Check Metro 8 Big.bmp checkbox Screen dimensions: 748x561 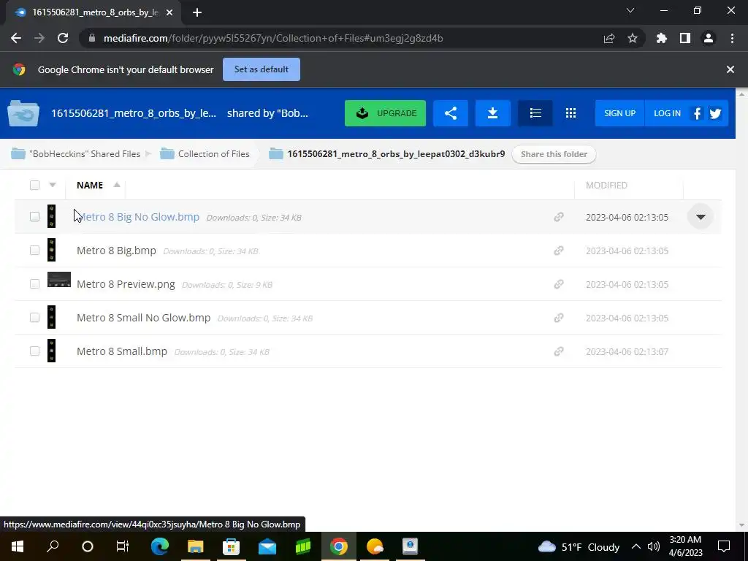pyautogui.click(x=34, y=251)
